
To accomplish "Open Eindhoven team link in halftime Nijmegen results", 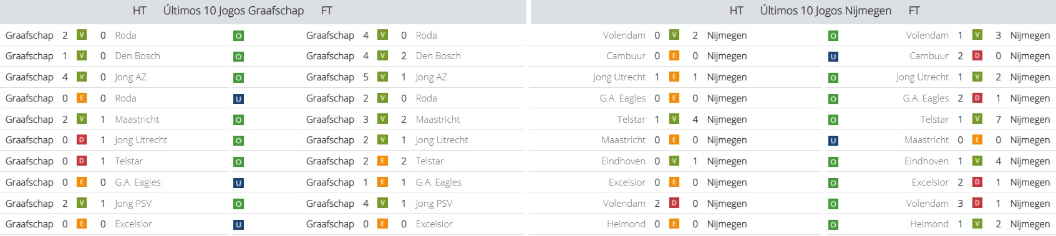I will [623, 161].
